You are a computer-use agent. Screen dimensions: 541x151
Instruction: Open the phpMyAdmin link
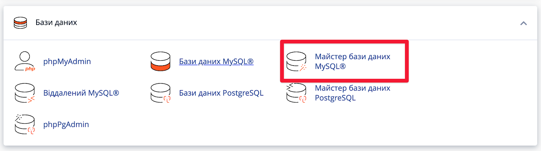point(67,61)
